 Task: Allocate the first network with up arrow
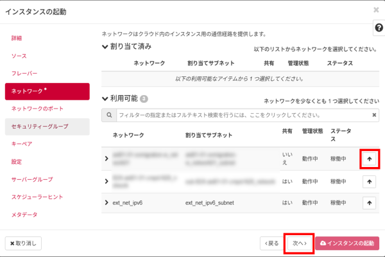[369, 159]
